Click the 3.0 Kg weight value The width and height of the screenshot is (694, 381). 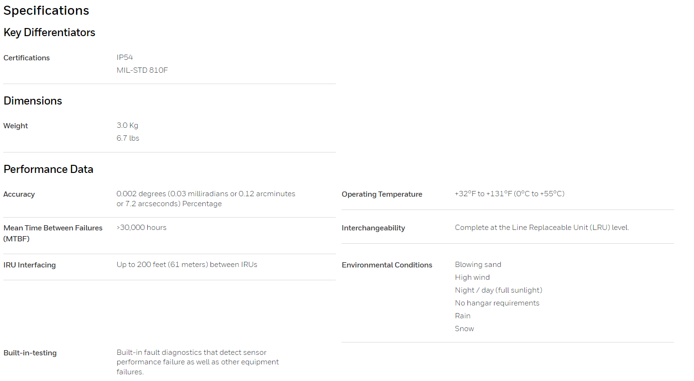click(127, 125)
